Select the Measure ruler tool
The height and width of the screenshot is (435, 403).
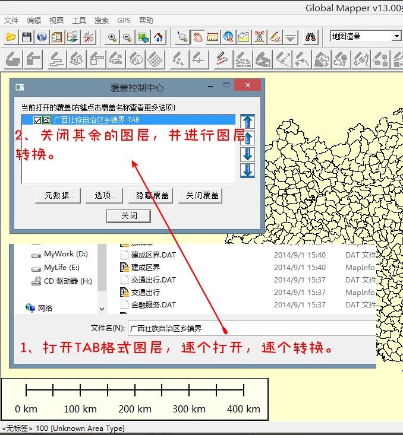(x=213, y=37)
